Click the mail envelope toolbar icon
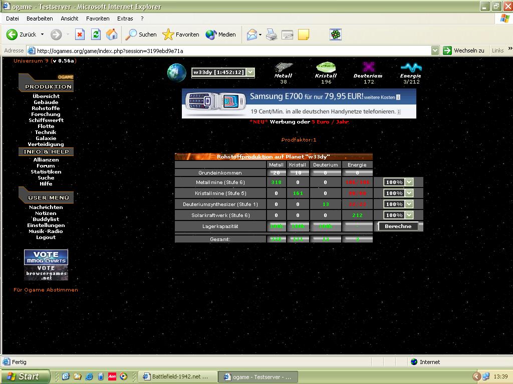Viewport: 513px width, 384px height. [x=252, y=34]
